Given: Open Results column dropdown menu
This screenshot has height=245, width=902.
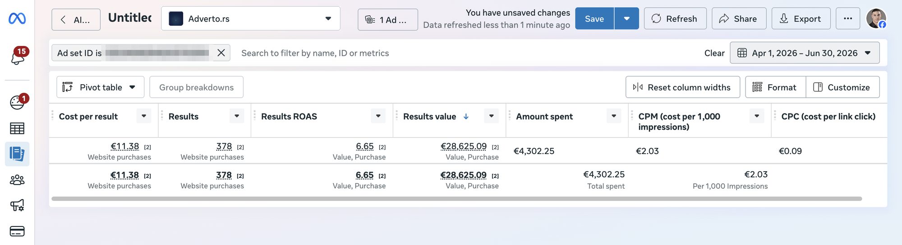Looking at the screenshot, I should [x=237, y=116].
